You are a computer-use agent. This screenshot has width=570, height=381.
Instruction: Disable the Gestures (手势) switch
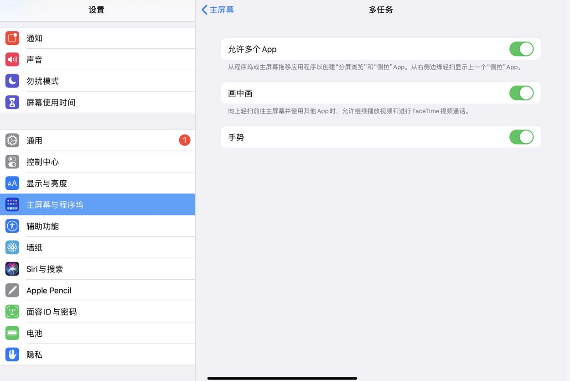521,137
